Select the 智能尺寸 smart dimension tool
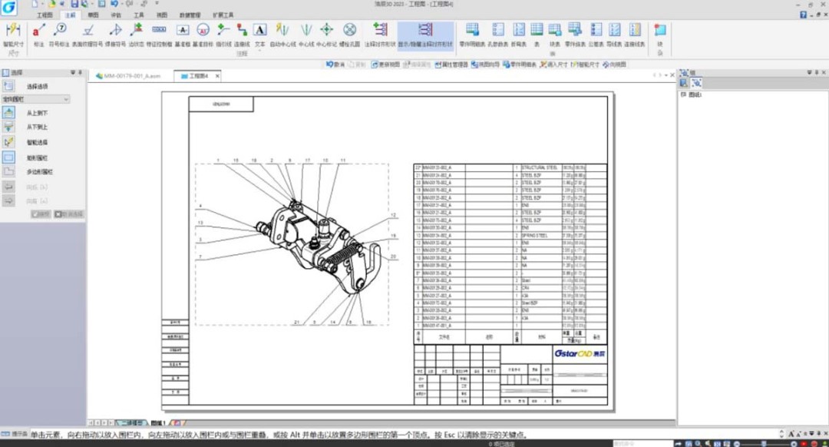The height and width of the screenshot is (447, 829). [13, 32]
